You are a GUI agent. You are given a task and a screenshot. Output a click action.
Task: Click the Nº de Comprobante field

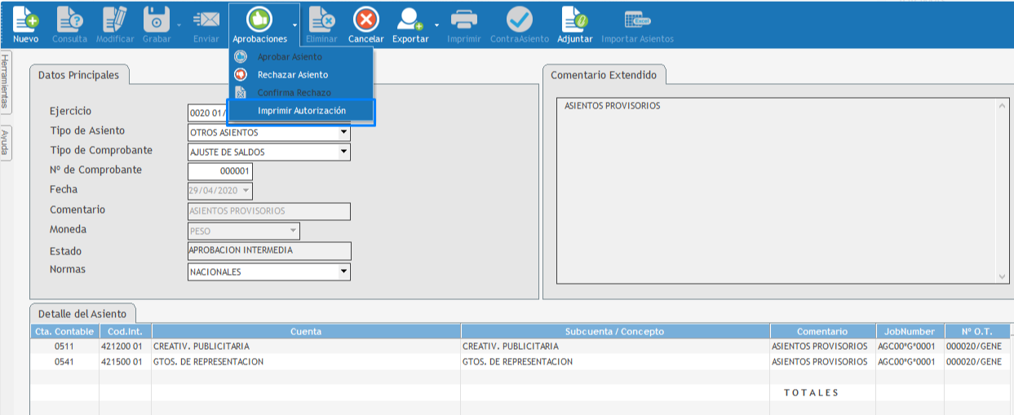coord(220,171)
